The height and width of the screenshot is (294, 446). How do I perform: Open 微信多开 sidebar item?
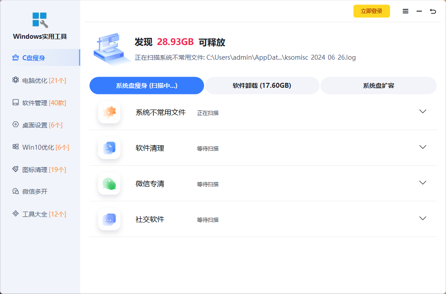[x=40, y=192]
